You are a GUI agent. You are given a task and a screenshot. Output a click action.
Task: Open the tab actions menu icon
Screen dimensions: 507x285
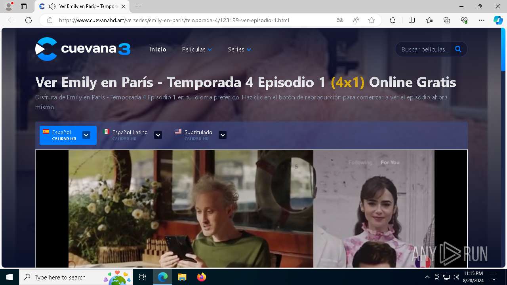pos(24,6)
